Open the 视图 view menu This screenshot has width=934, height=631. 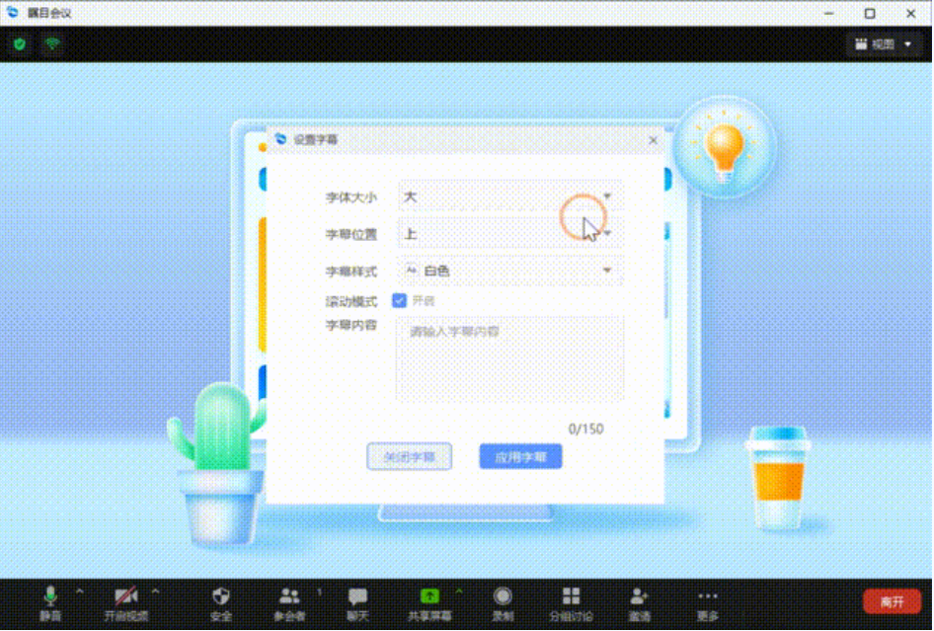[x=884, y=44]
